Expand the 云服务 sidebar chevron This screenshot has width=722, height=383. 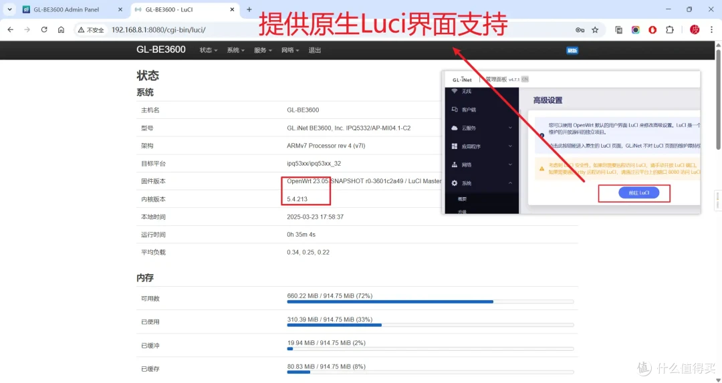point(510,128)
